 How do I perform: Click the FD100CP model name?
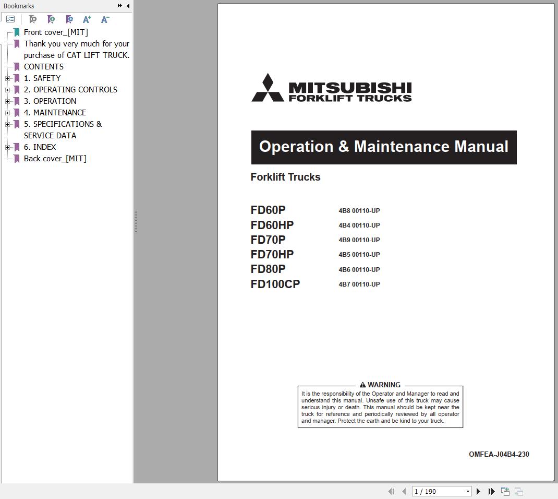click(x=275, y=284)
